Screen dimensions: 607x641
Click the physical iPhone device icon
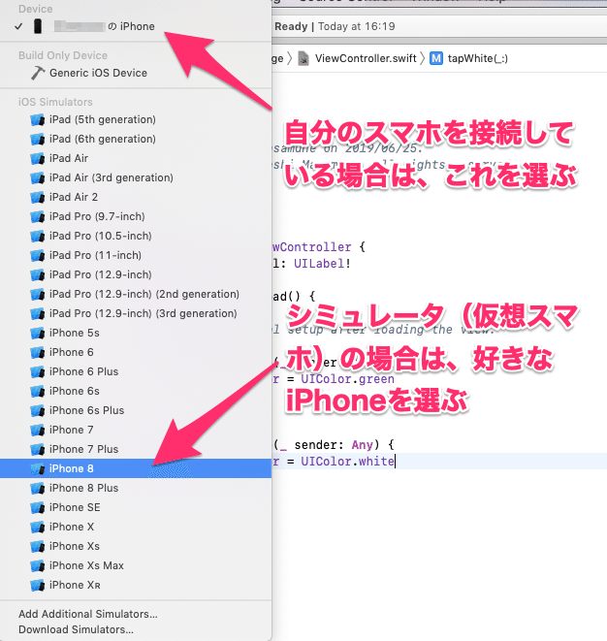(38, 26)
